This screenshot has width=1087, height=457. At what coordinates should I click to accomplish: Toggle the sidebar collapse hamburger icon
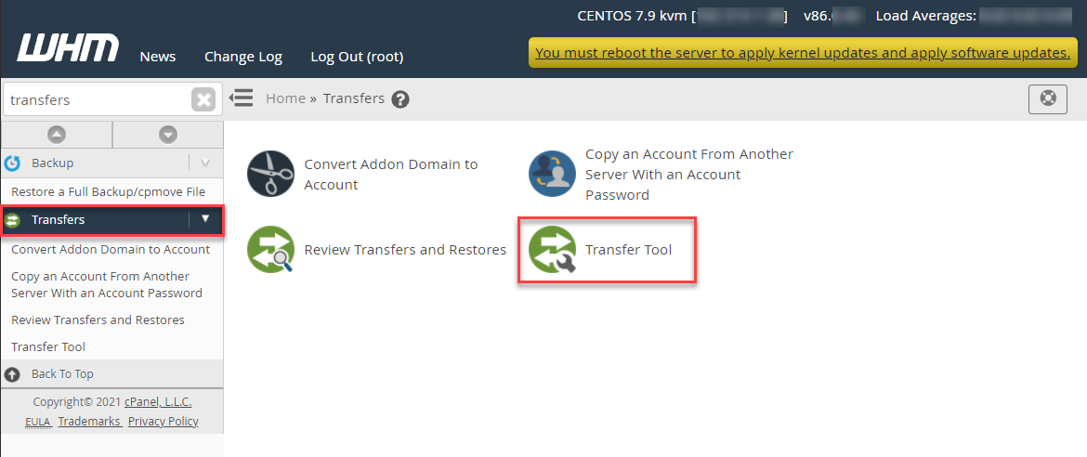pyautogui.click(x=242, y=98)
